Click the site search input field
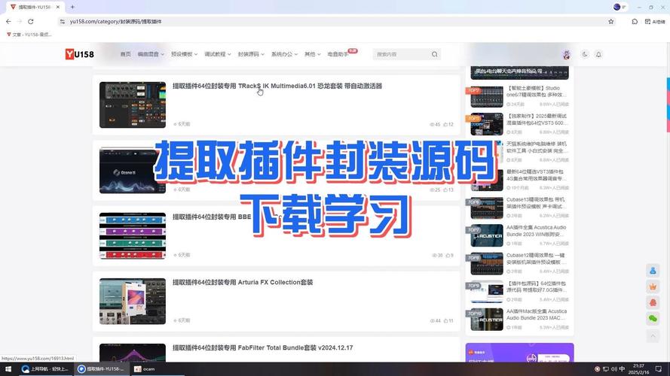 [x=402, y=54]
